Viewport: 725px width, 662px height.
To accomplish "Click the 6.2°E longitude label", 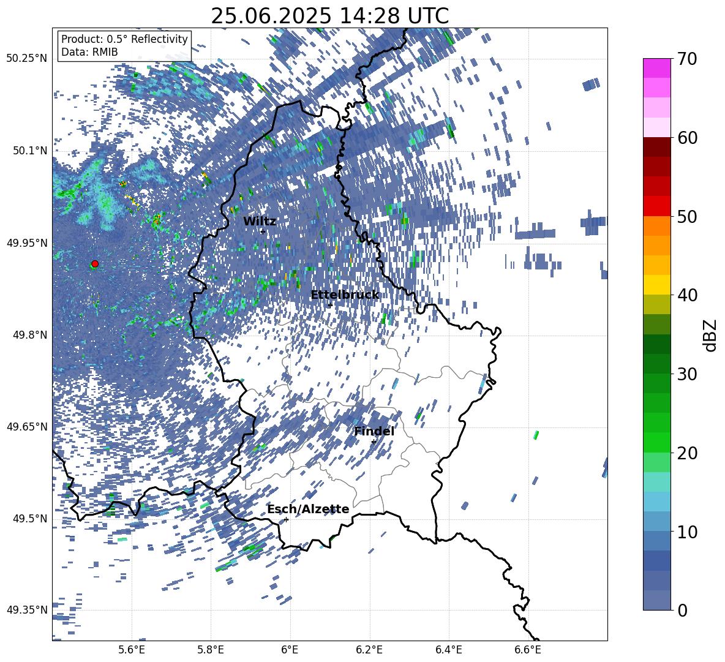I will point(369,650).
